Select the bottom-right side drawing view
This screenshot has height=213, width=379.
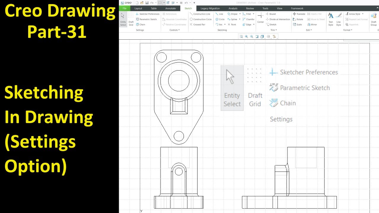[x=289, y=177]
